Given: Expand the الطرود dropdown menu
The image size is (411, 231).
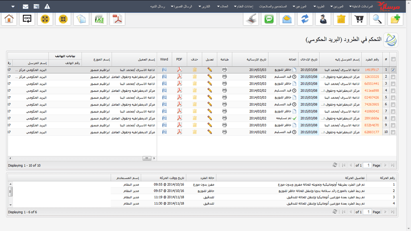Looking at the screenshot, I should point(319,7).
